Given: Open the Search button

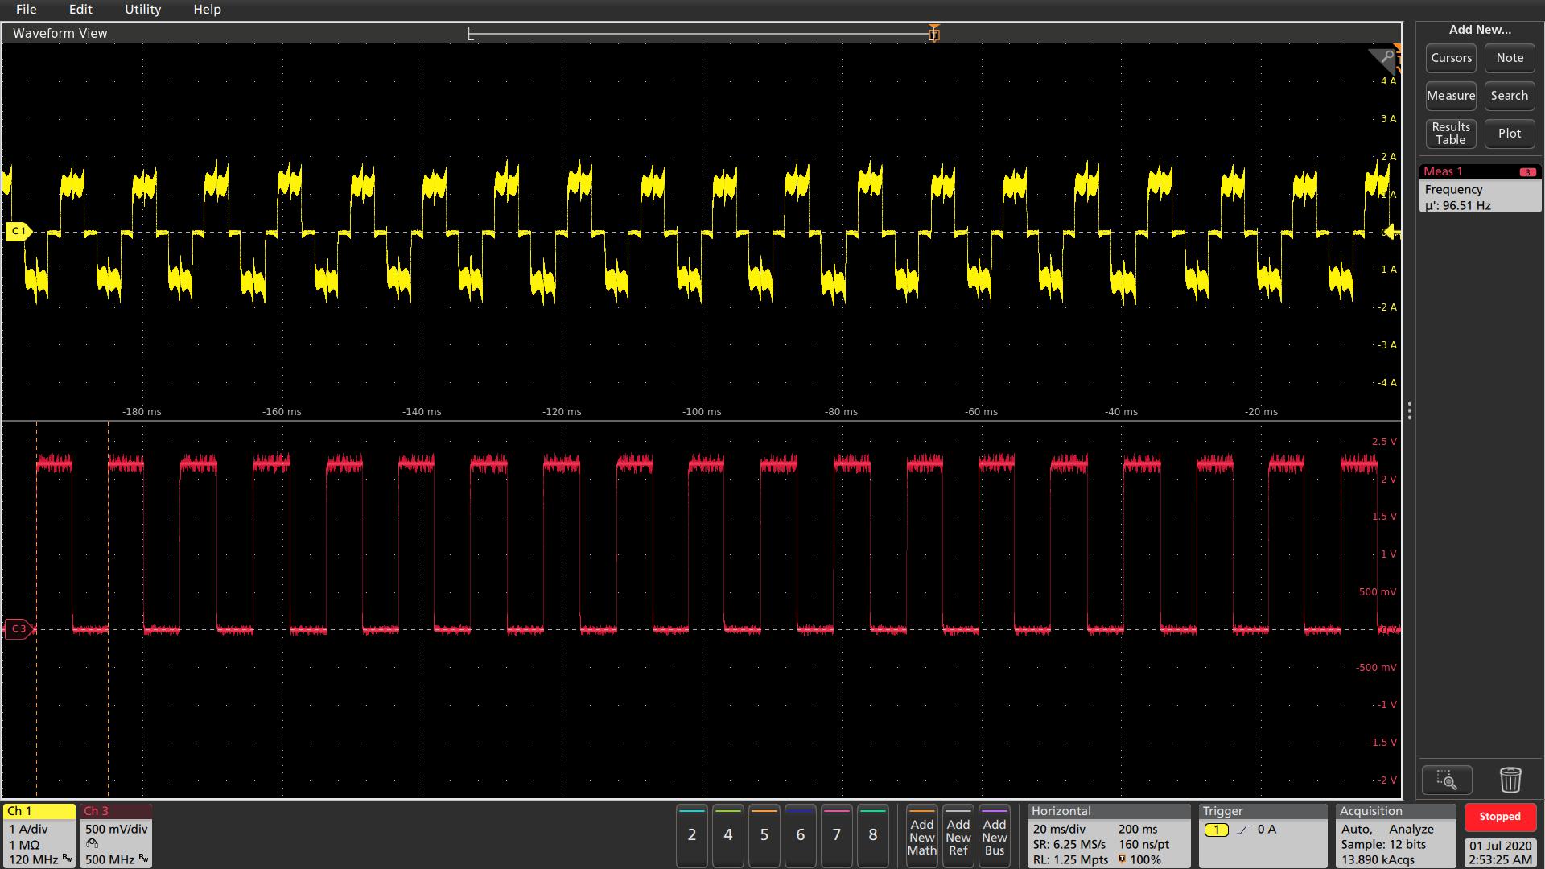Looking at the screenshot, I should [x=1510, y=96].
